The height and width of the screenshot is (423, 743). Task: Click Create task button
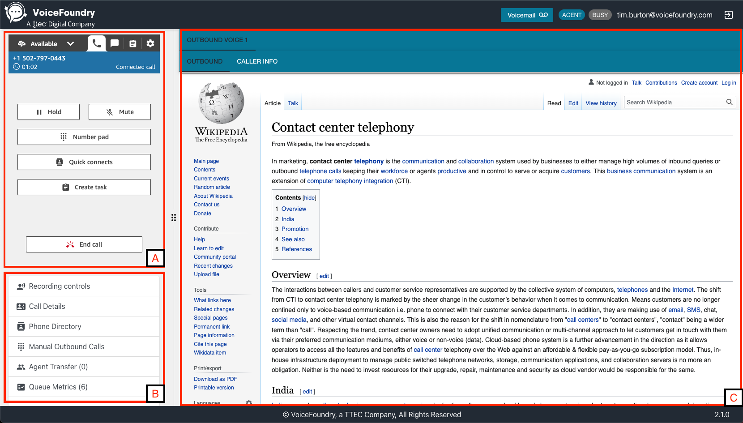click(84, 187)
